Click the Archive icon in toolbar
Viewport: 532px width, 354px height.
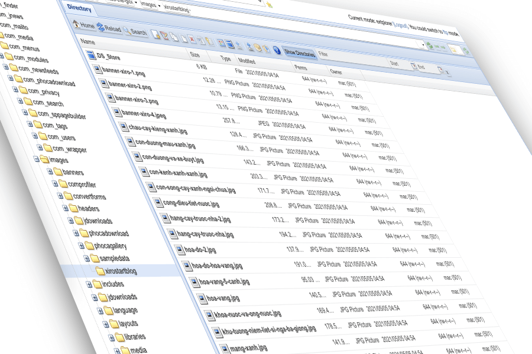(x=258, y=48)
